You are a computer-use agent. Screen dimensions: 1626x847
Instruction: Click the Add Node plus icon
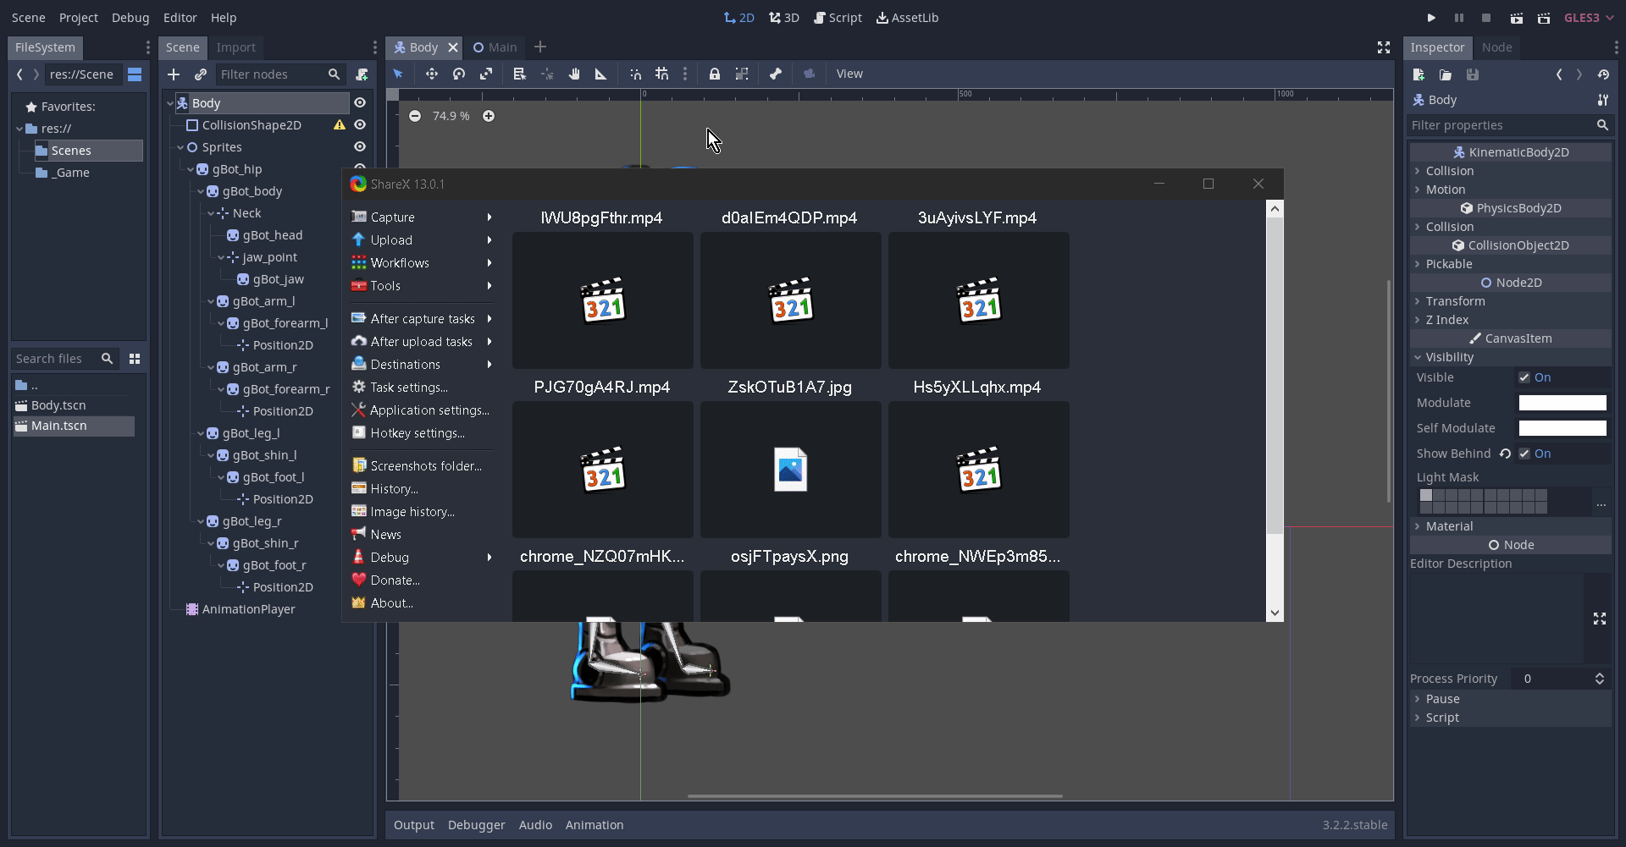tap(174, 74)
